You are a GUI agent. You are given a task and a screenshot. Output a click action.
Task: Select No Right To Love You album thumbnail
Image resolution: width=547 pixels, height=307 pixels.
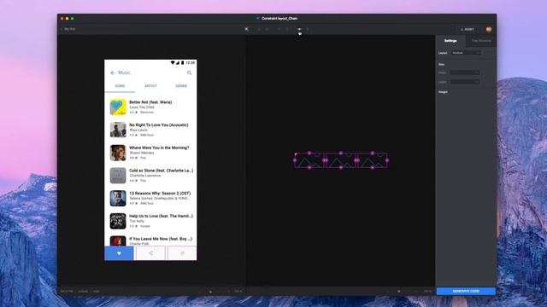[118, 130]
